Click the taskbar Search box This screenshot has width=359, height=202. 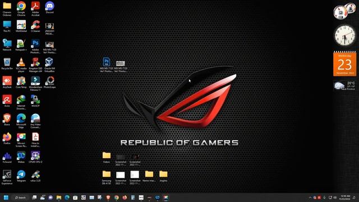20,198
